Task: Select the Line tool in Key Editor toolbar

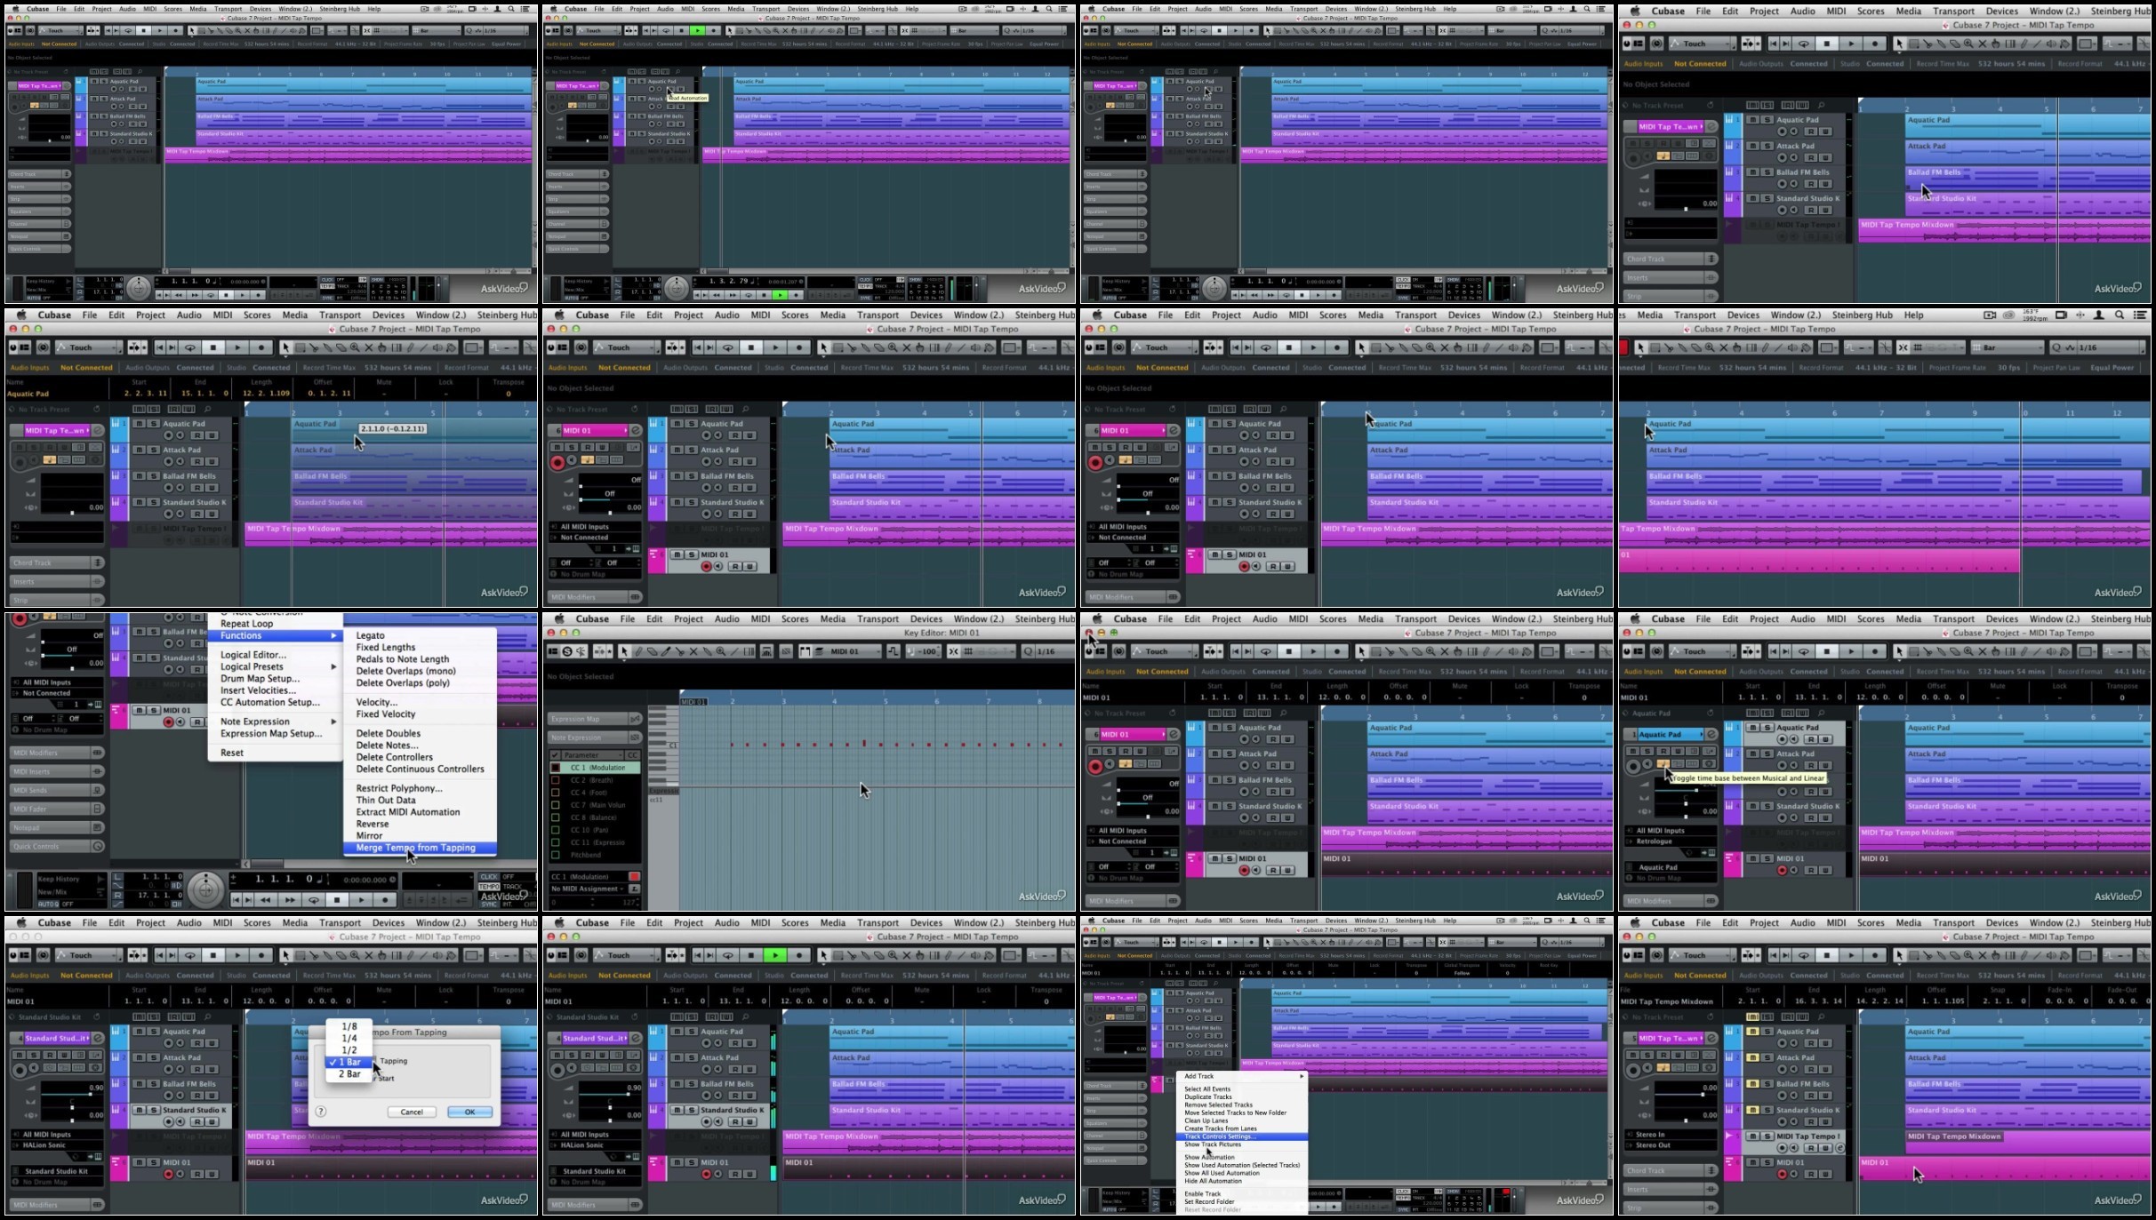Action: coord(734,651)
